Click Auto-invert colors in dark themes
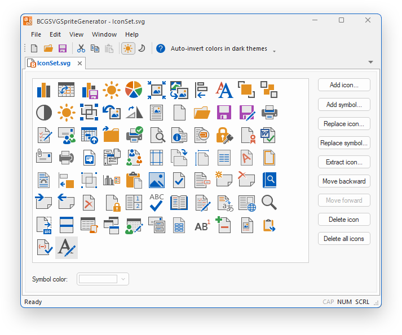This screenshot has width=402, height=335. click(219, 48)
